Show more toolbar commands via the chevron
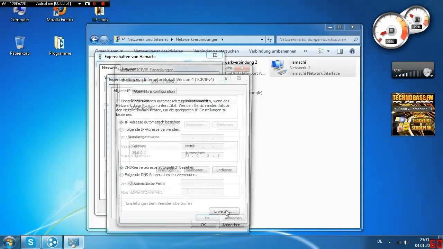Image resolution: width=443 pixels, height=249 pixels. [x=305, y=51]
